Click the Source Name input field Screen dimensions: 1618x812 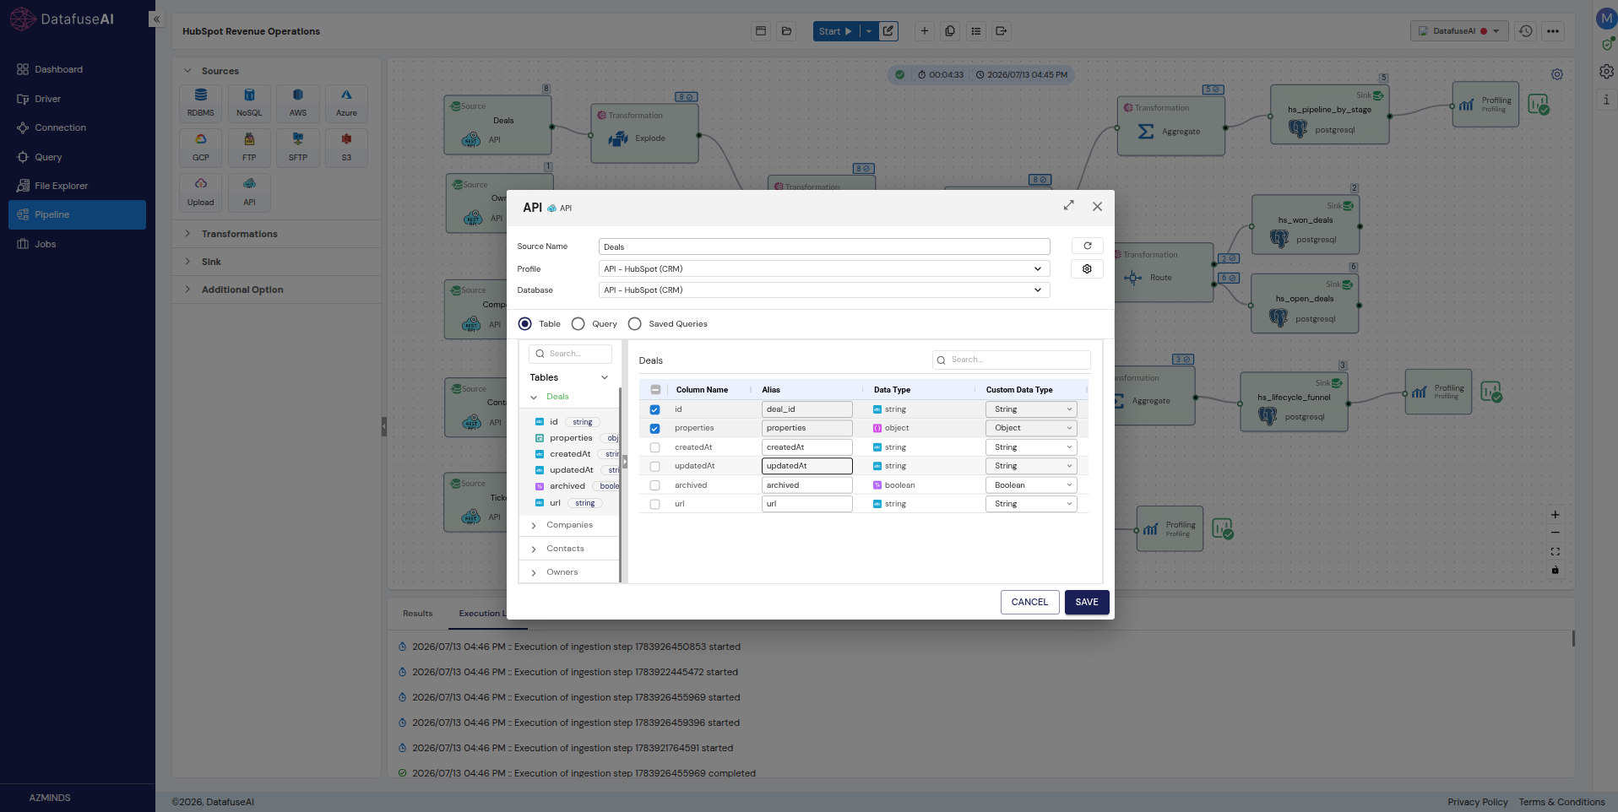[x=824, y=246]
